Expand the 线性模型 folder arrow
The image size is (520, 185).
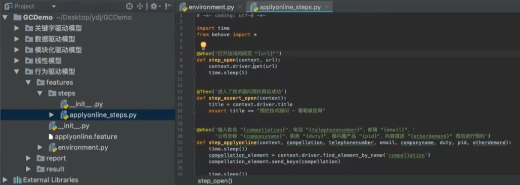[17, 61]
